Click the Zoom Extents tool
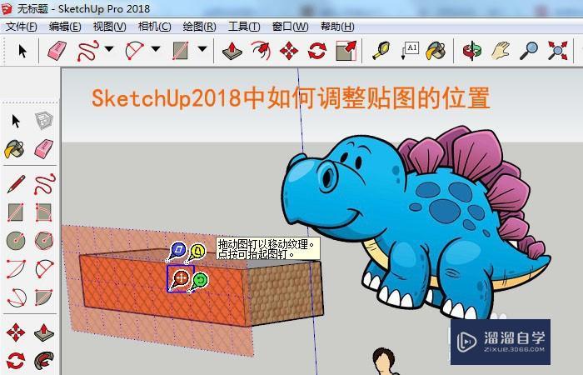 (x=558, y=51)
